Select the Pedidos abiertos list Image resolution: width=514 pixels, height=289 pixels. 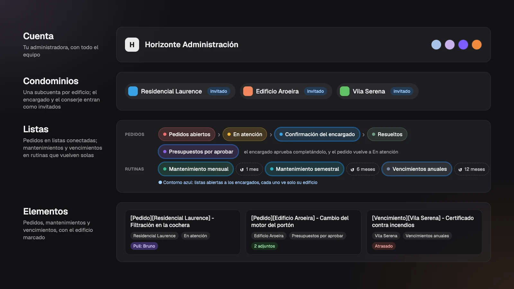(x=187, y=134)
